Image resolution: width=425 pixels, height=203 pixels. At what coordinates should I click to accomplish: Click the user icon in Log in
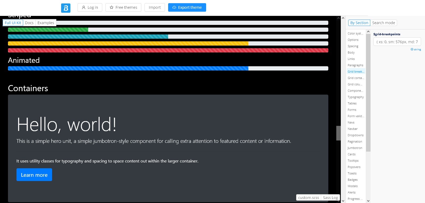coord(84,7)
